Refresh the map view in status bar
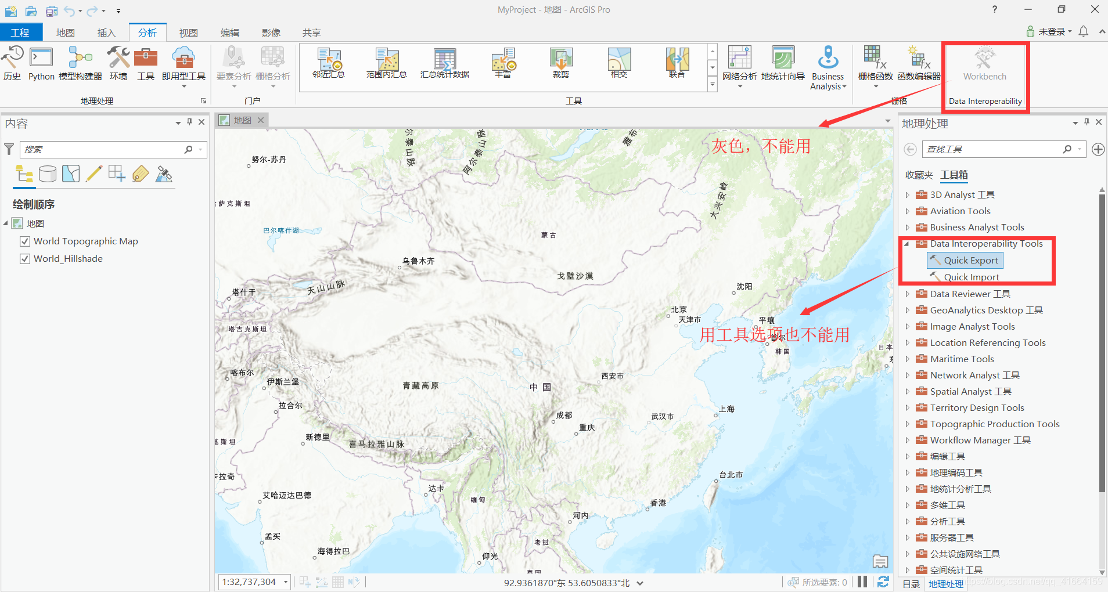This screenshot has height=592, width=1108. (883, 582)
